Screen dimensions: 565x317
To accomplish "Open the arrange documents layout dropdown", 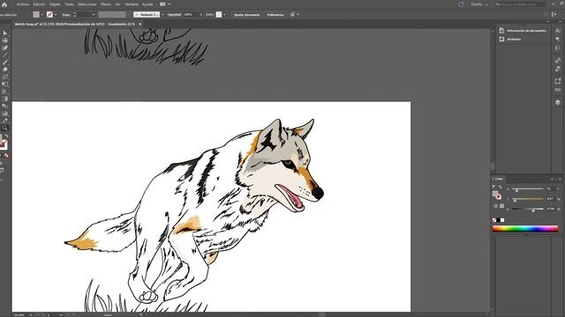I will (x=165, y=4).
